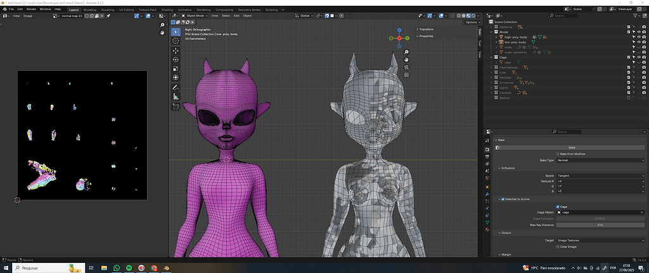Click the Blender logo menu icon
Viewport: 649px width, 273px height.
pos(4,9)
